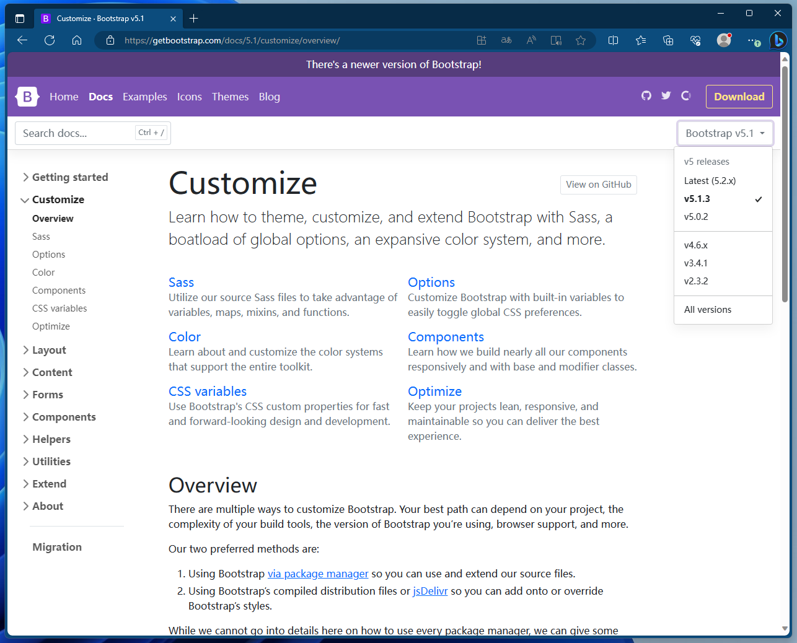Image resolution: width=797 pixels, height=643 pixels.
Task: Collapse the Customize section chevron
Action: click(25, 199)
